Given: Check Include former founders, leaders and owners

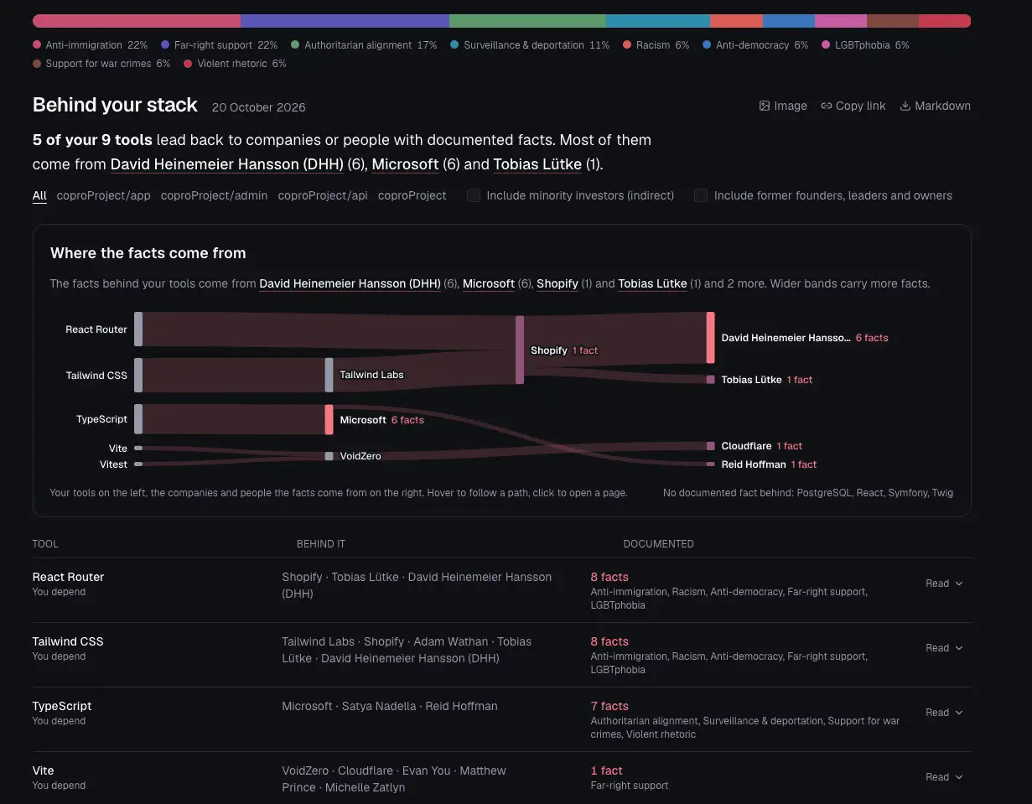Looking at the screenshot, I should click(x=701, y=195).
